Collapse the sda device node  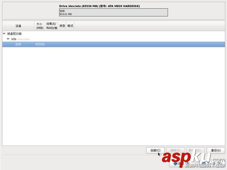coord(8,39)
